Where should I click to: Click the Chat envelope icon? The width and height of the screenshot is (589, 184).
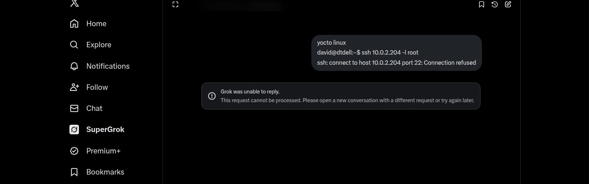(74, 108)
